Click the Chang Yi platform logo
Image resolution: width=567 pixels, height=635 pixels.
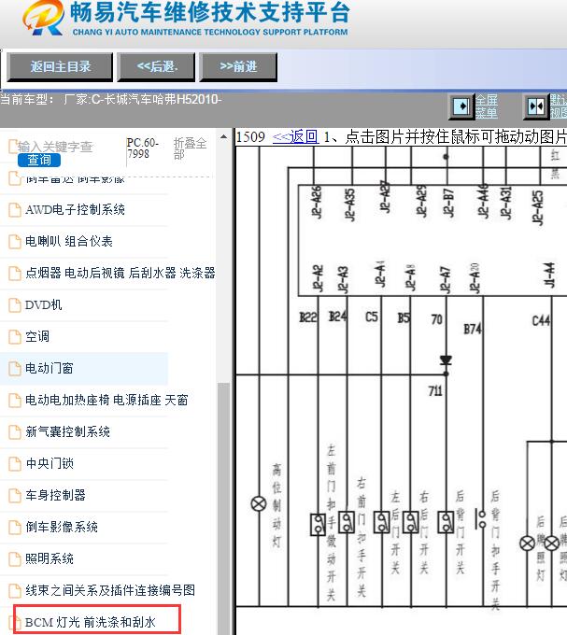(x=43, y=19)
